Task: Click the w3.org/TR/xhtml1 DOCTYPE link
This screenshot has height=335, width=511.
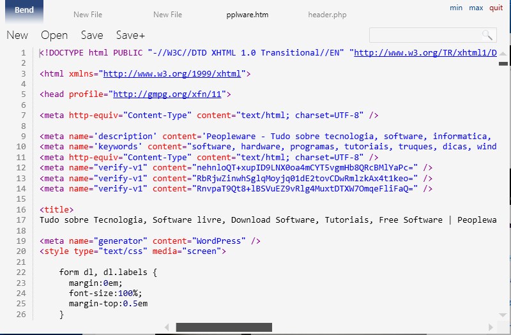Action: click(x=425, y=53)
